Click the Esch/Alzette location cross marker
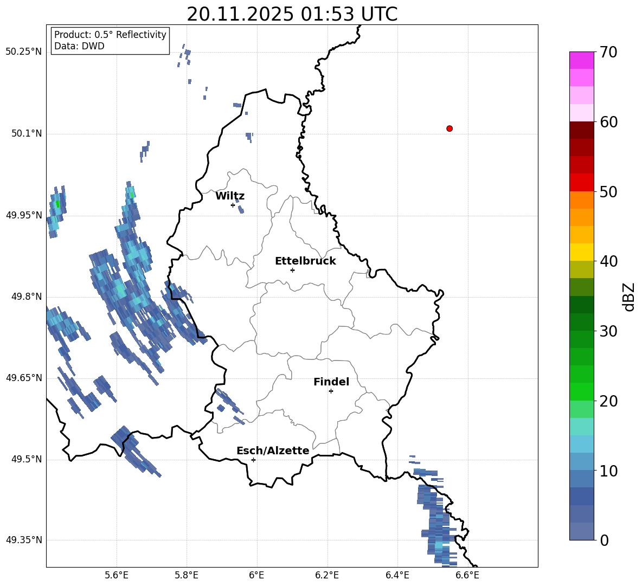The height and width of the screenshot is (586, 642). (253, 460)
